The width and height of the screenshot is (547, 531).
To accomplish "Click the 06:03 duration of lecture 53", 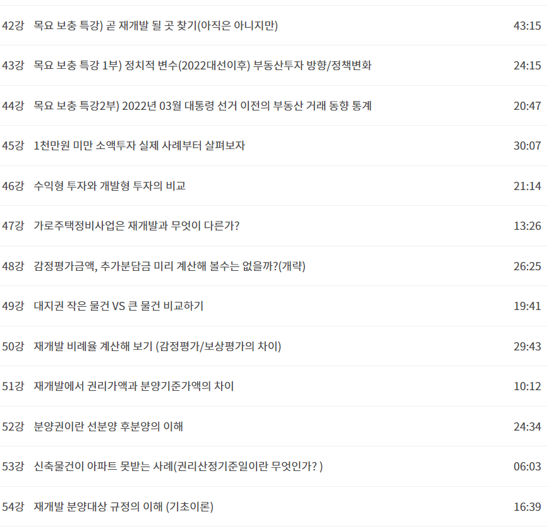I will point(527,467).
